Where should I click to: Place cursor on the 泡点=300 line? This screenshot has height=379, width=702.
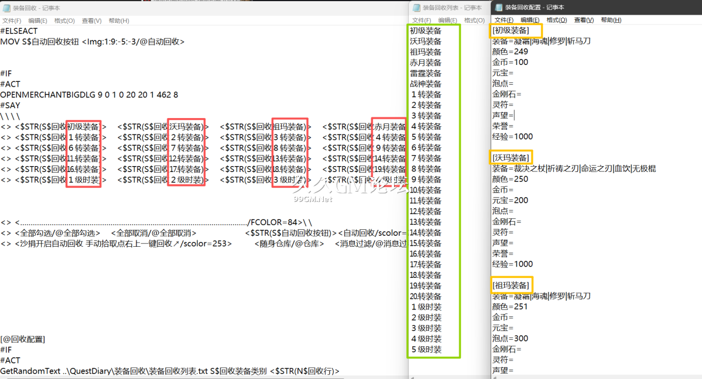510,339
